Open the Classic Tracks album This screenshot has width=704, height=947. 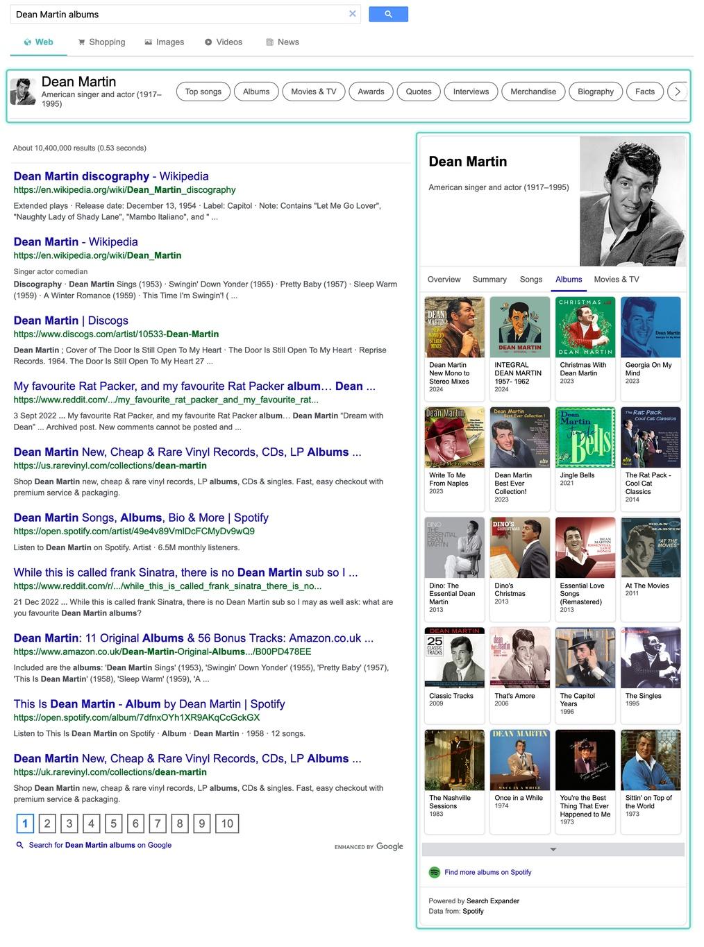[x=455, y=675]
